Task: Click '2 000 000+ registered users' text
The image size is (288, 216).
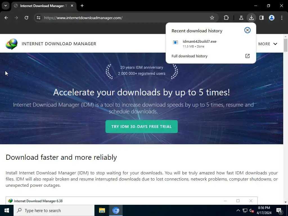Action: tap(142, 73)
